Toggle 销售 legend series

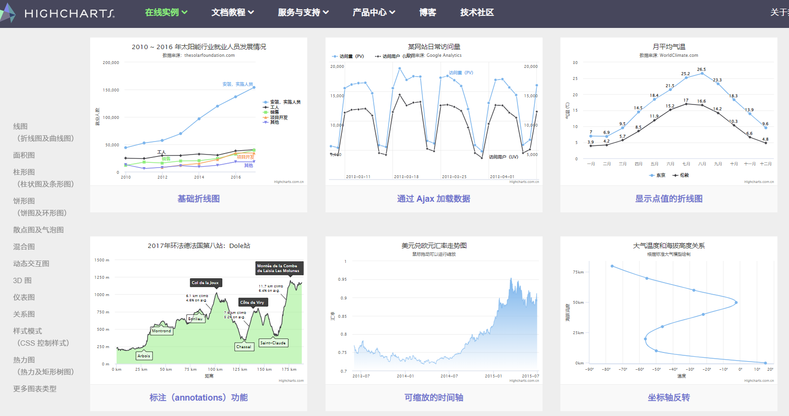point(271,112)
